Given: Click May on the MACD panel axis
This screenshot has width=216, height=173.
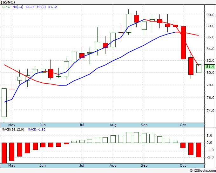Looking at the screenshot, I should (x=12, y=165).
